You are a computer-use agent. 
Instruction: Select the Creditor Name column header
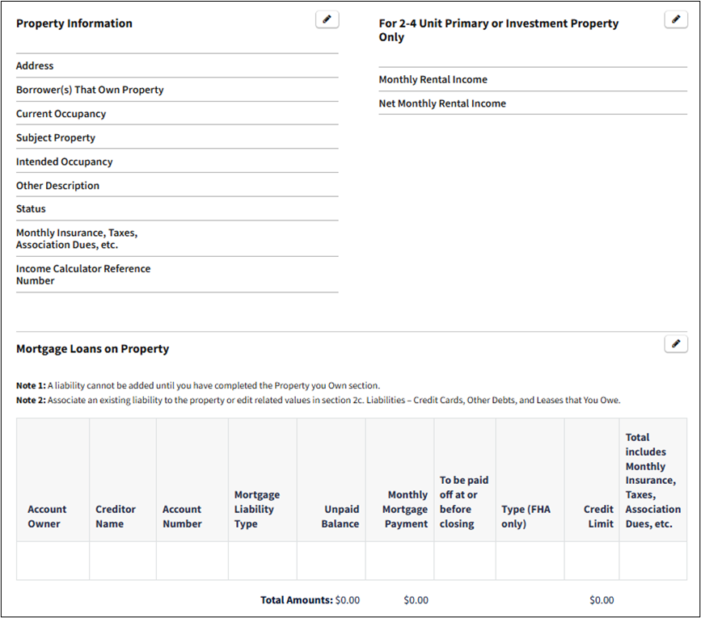point(116,516)
